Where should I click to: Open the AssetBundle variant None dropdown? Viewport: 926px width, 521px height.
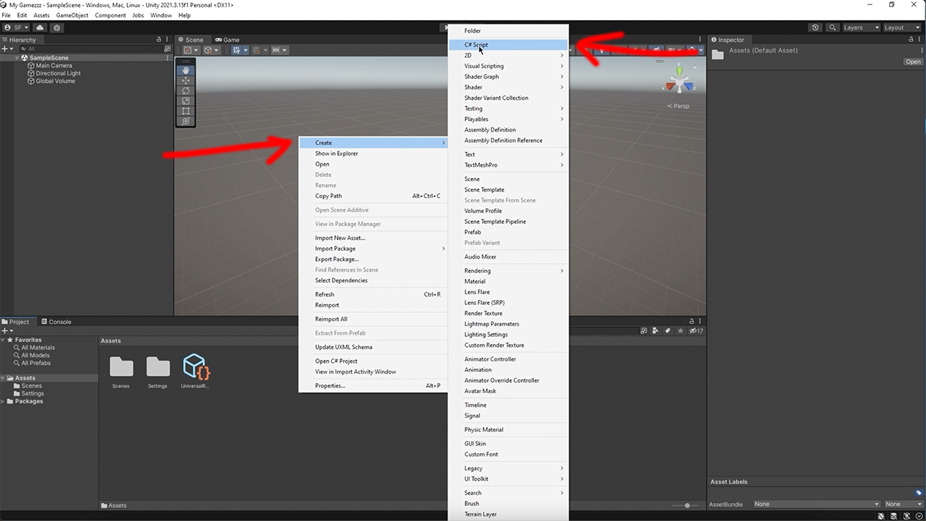click(x=904, y=504)
